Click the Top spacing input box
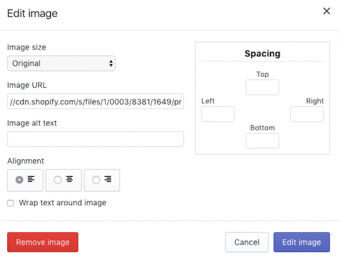339x260 pixels. 262,87
